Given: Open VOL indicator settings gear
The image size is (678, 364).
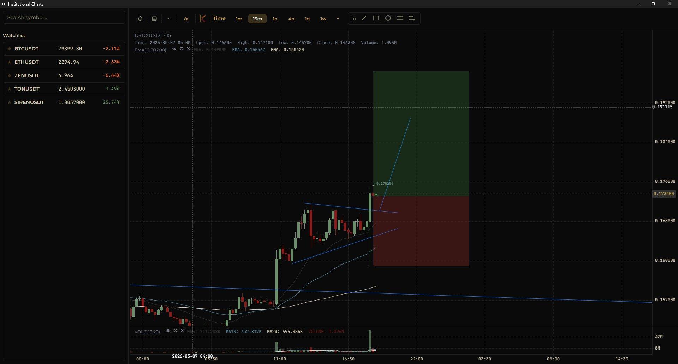Looking at the screenshot, I should (x=175, y=331).
